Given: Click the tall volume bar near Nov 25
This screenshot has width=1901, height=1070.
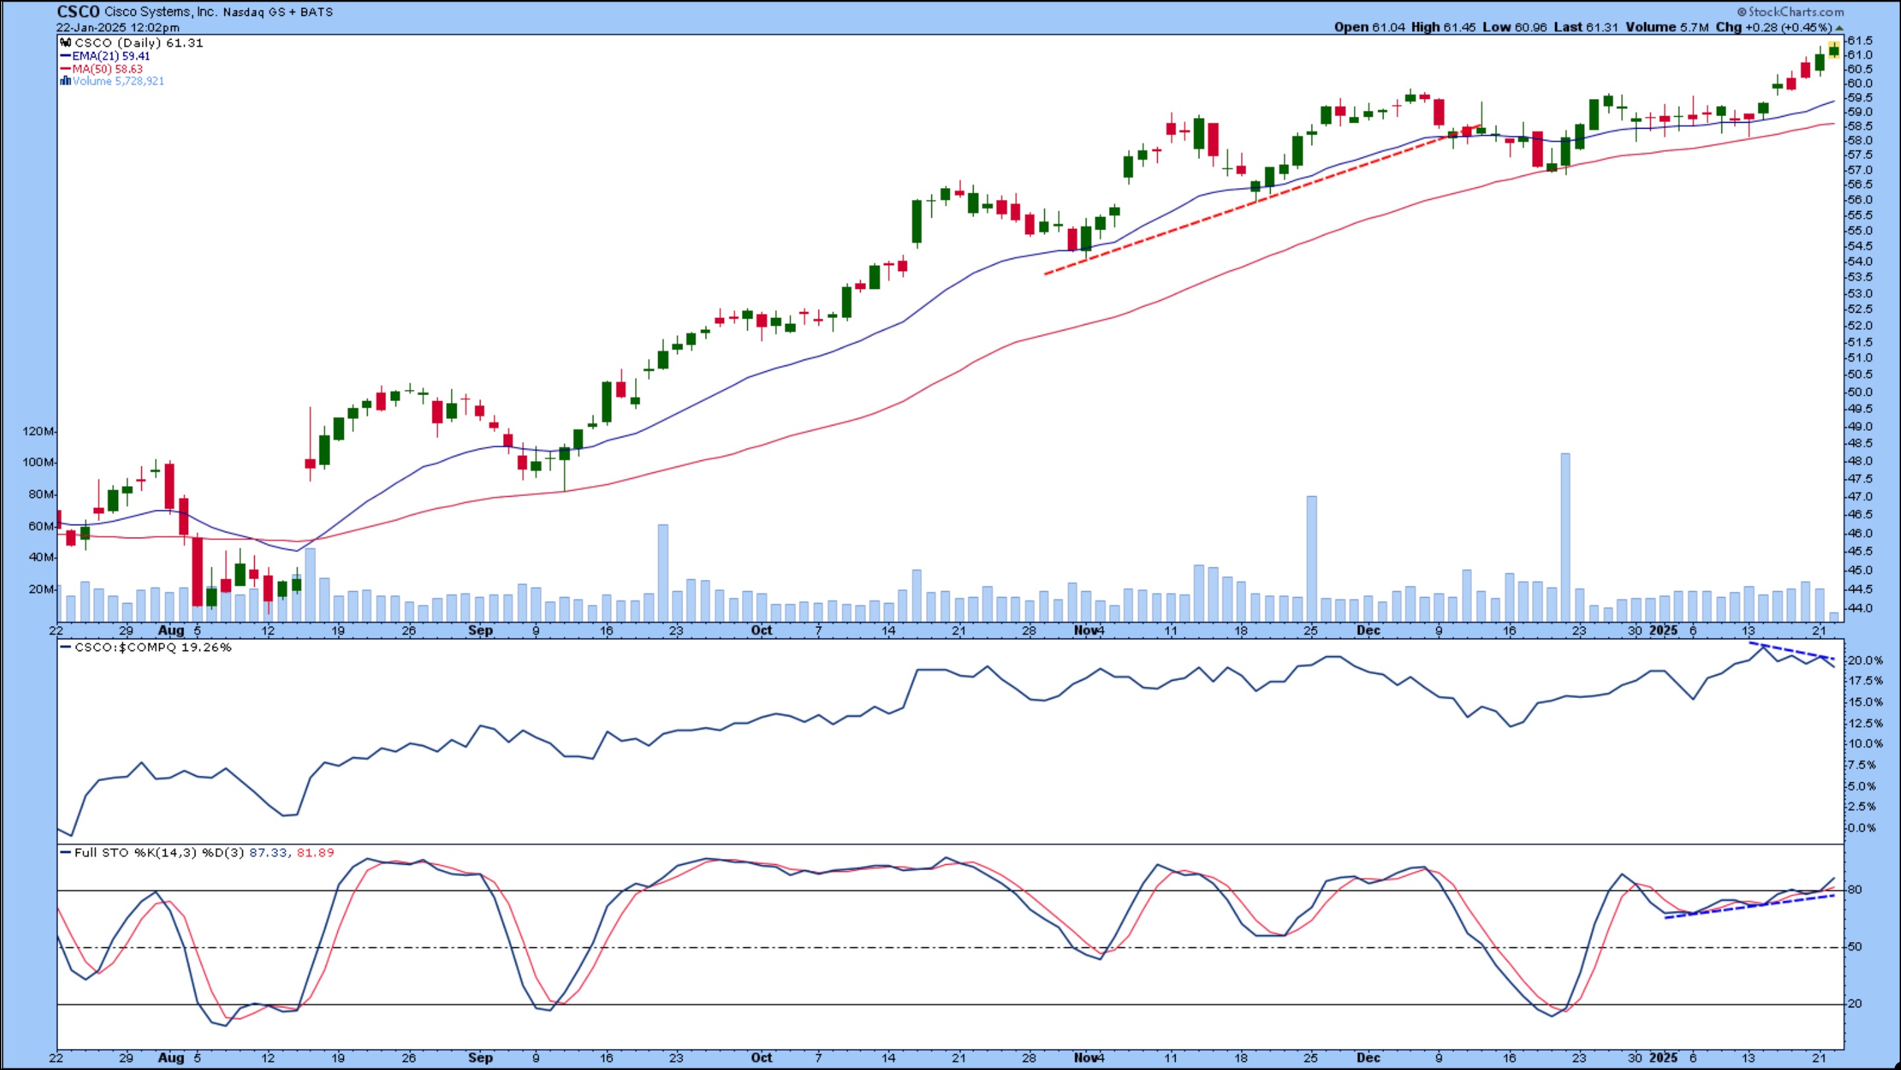Looking at the screenshot, I should [x=1312, y=558].
